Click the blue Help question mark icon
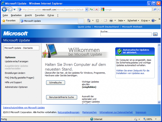162x122 pixels. point(153,20)
